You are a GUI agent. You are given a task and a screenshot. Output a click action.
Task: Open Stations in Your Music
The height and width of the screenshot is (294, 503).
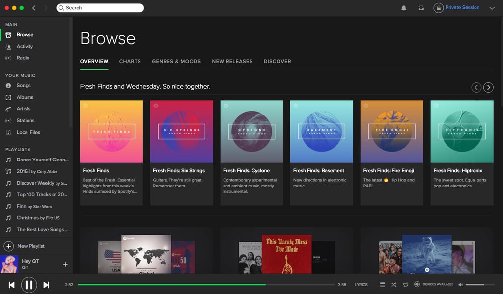coord(26,120)
